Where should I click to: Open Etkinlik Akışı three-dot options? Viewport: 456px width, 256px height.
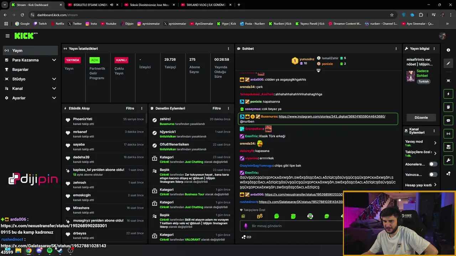coord(141,108)
